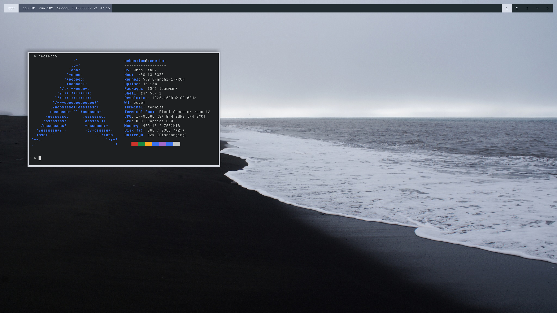Switch to workspace 5 in the bar

pyautogui.click(x=547, y=8)
